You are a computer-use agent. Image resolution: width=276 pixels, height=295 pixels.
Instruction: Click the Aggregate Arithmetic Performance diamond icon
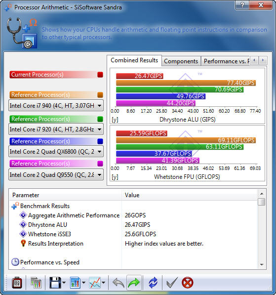(23, 215)
